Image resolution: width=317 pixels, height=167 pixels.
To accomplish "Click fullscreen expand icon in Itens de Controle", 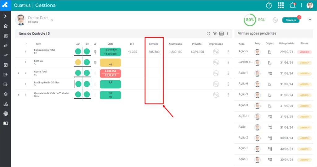I will coord(208,33).
